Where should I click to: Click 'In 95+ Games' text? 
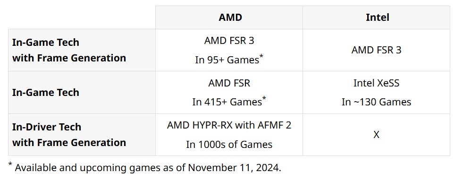pos(227,60)
